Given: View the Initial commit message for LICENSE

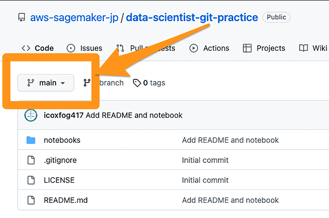Looking at the screenshot, I should tap(205, 180).
